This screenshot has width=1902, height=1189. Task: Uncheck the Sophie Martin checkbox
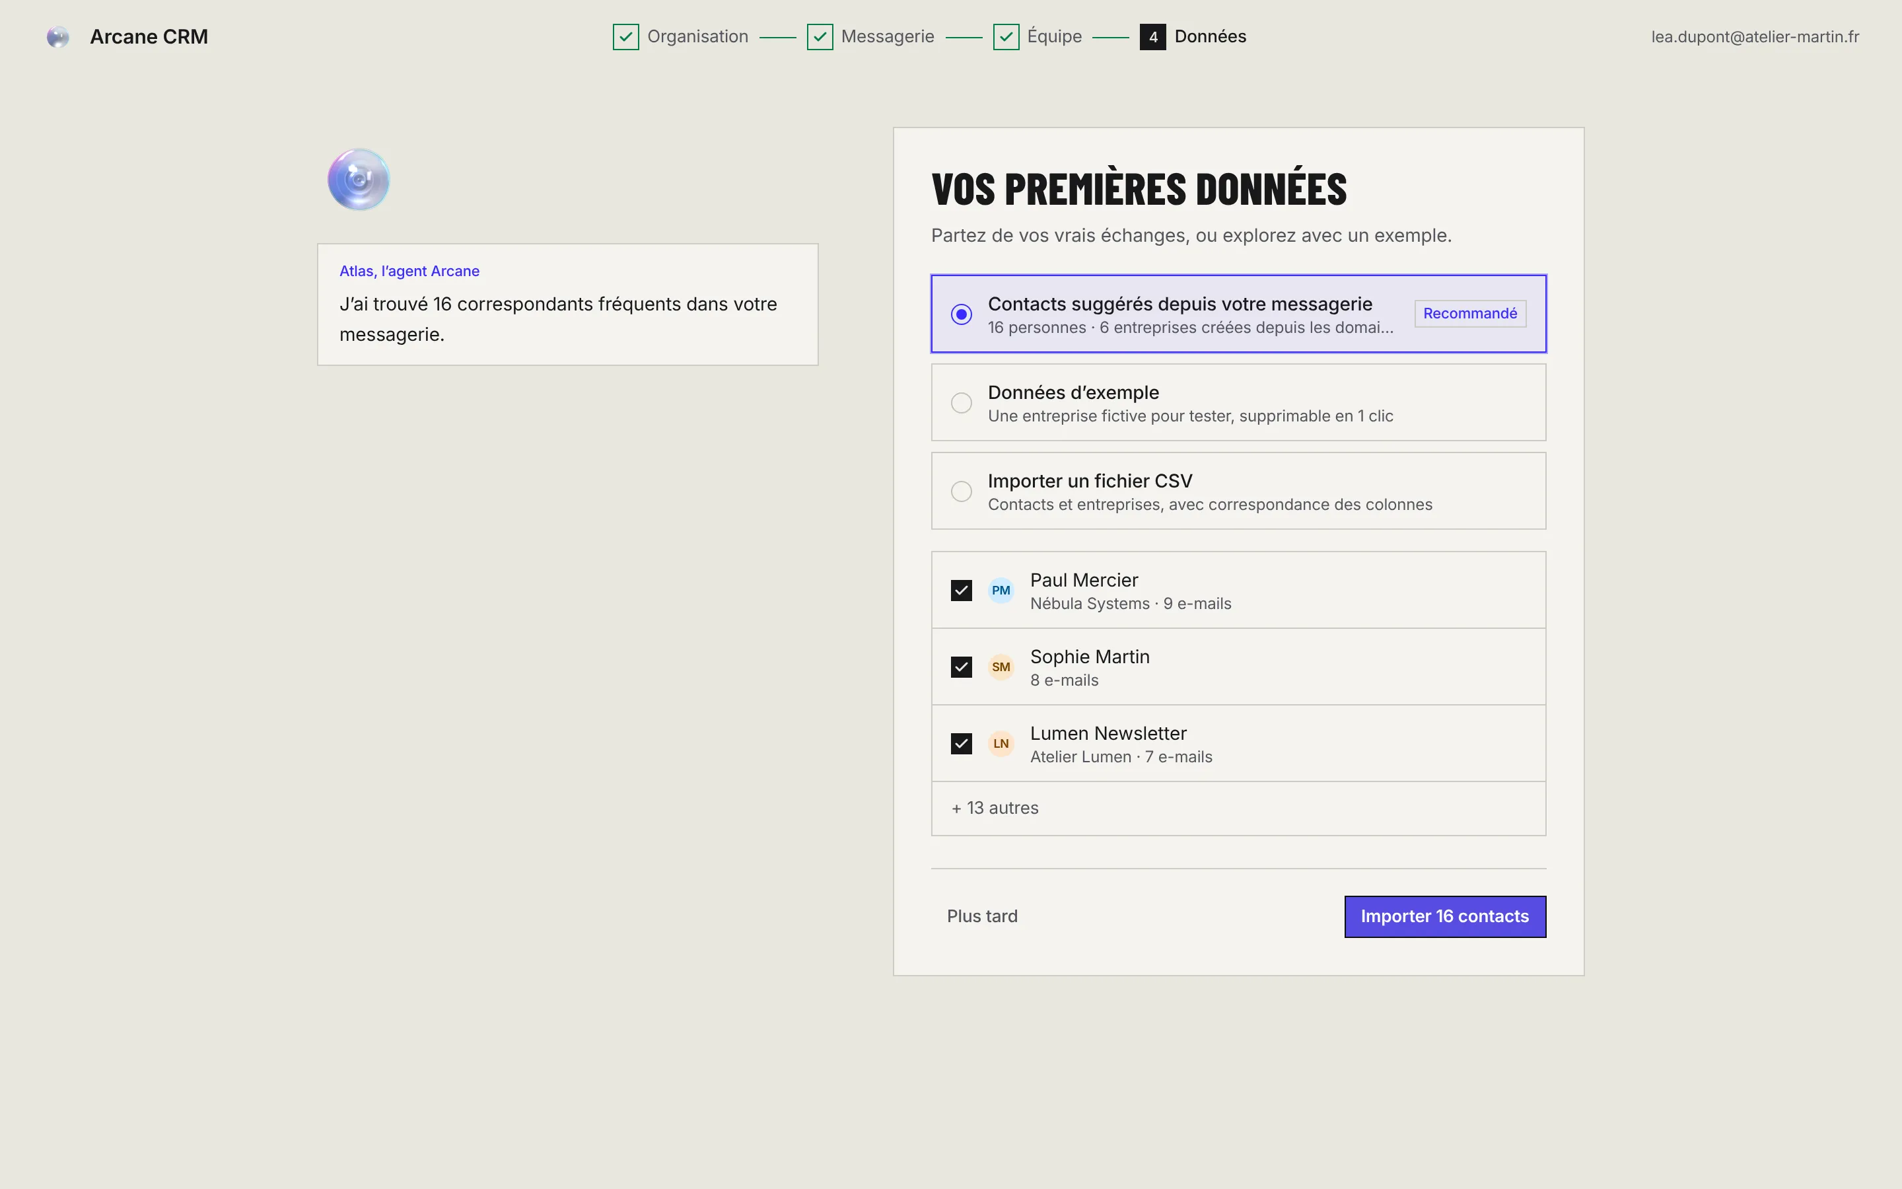[961, 667]
